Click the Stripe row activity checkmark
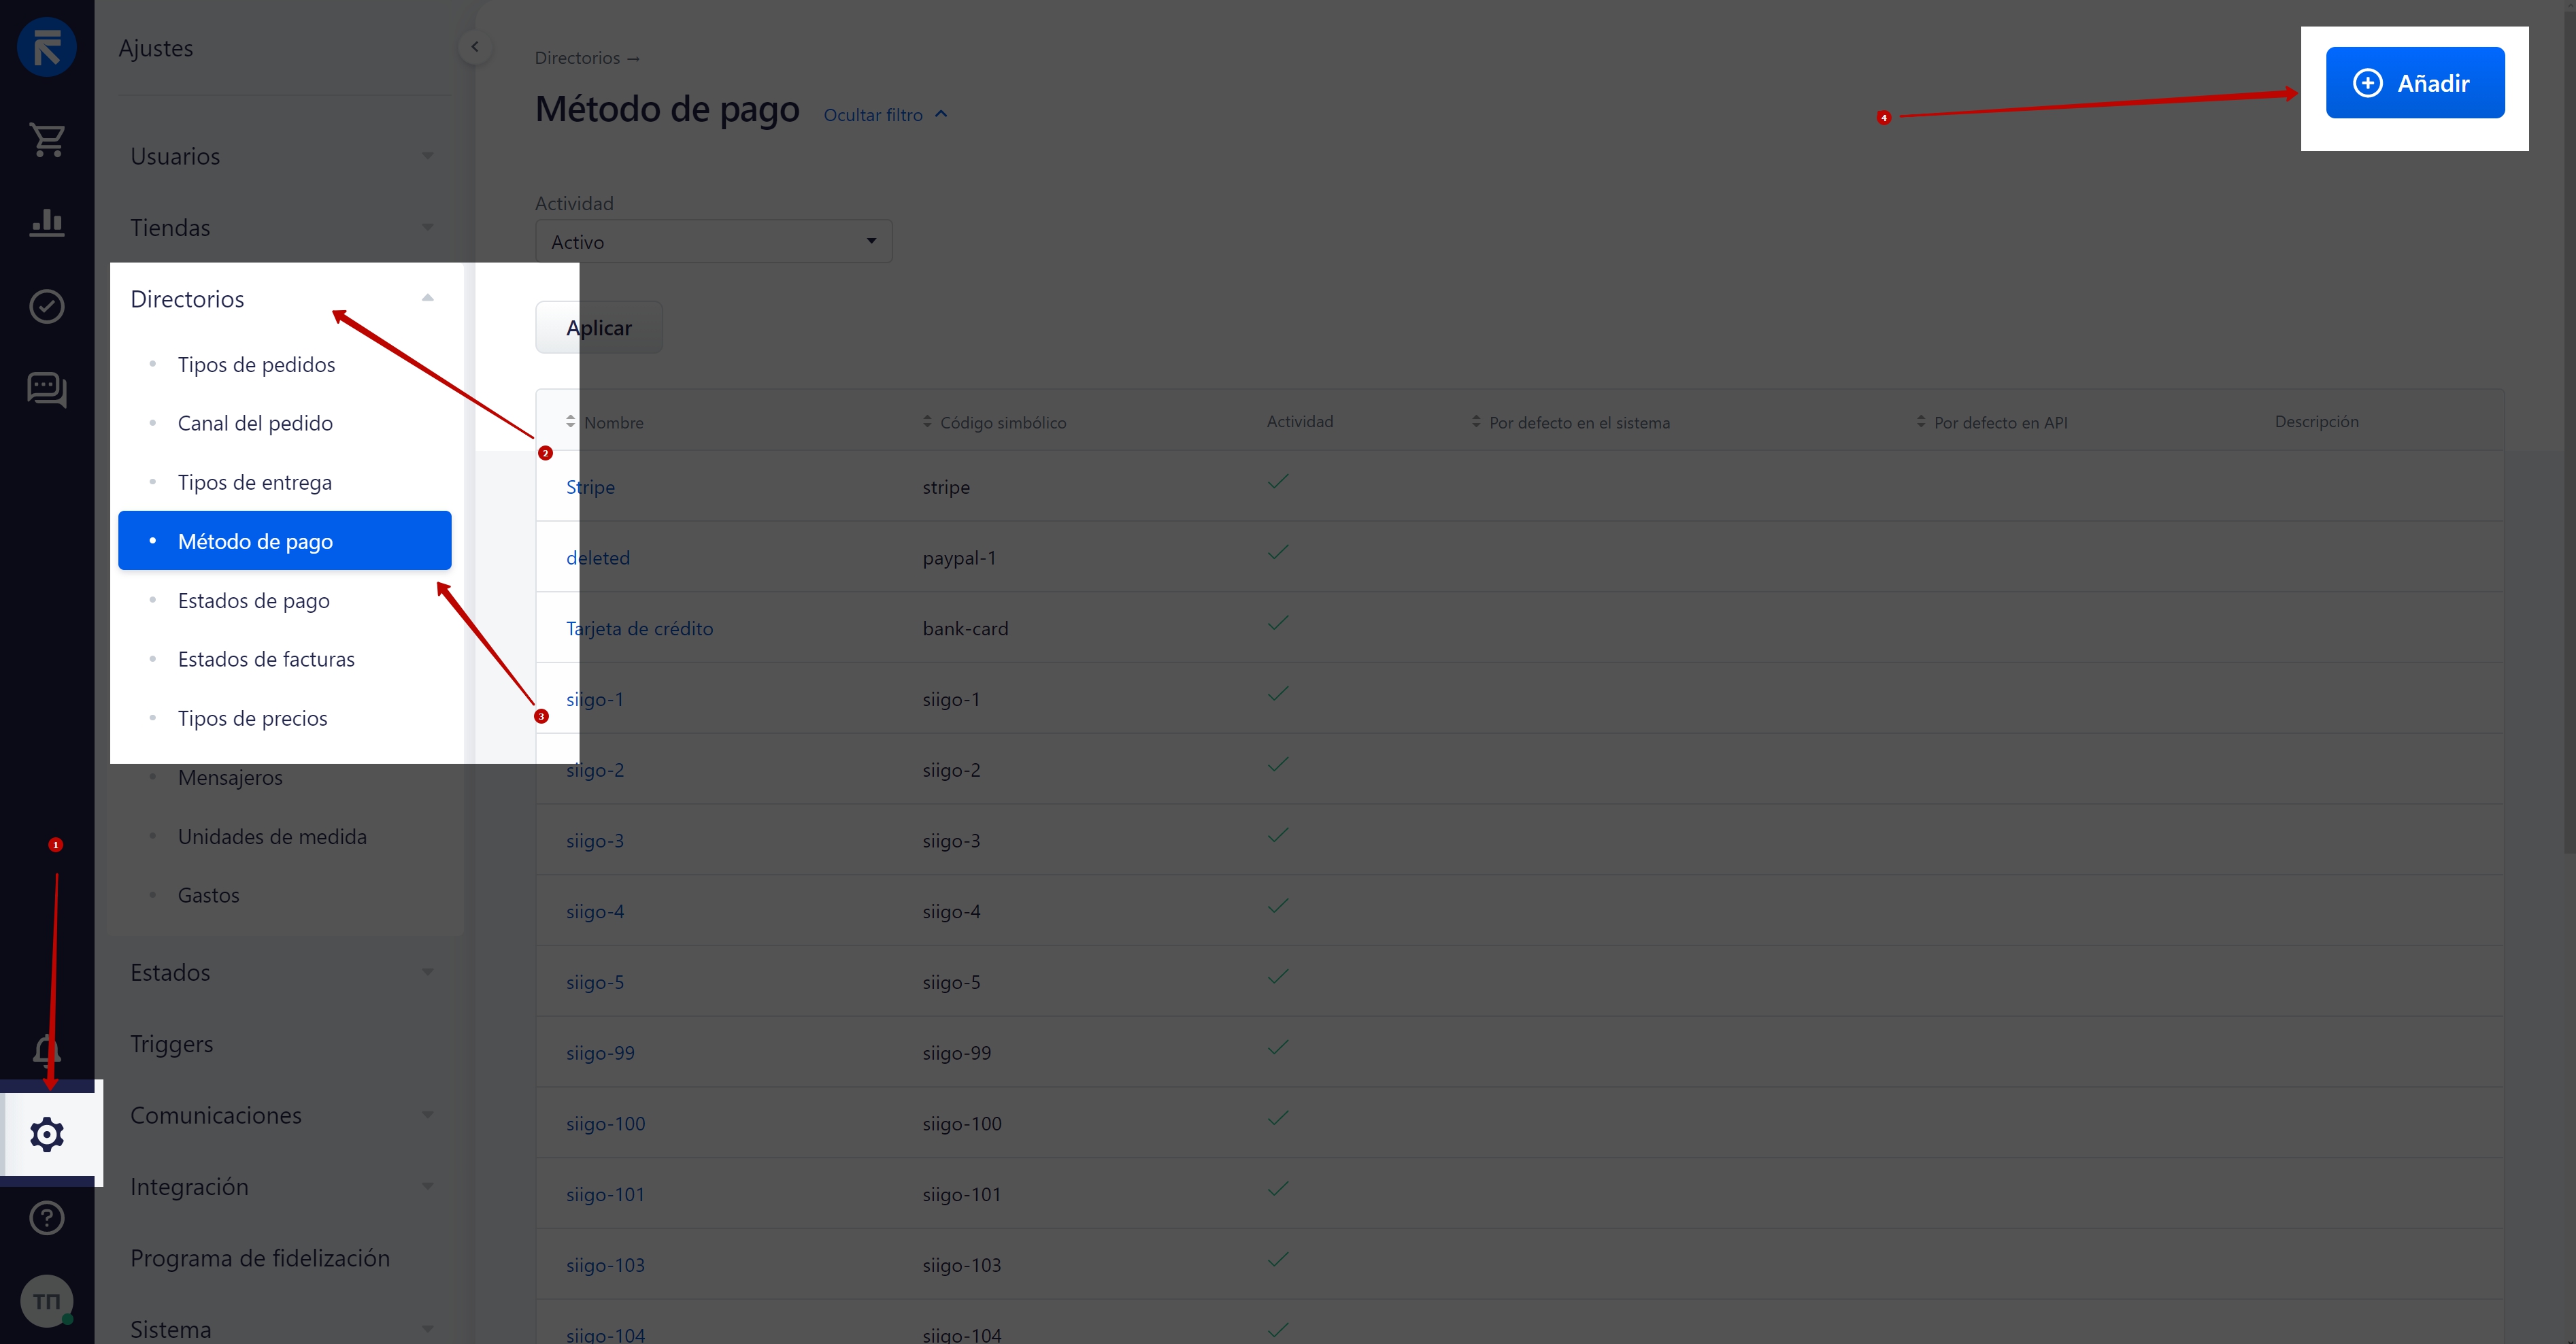This screenshot has height=1344, width=2576. coord(1277,482)
